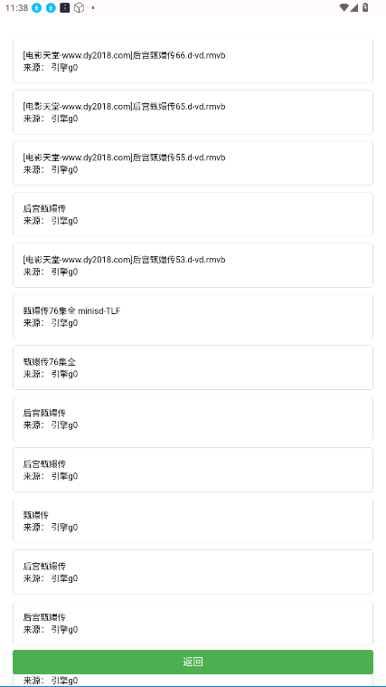Open the result titled only 甄嬛传
386x687 pixels.
(193, 520)
